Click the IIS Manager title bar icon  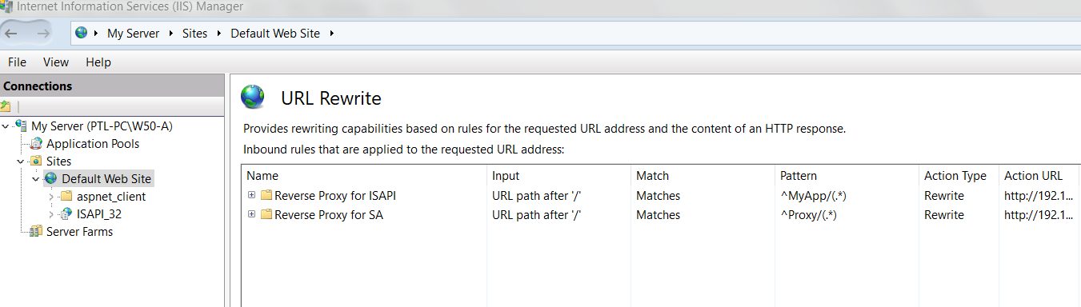tap(7, 6)
